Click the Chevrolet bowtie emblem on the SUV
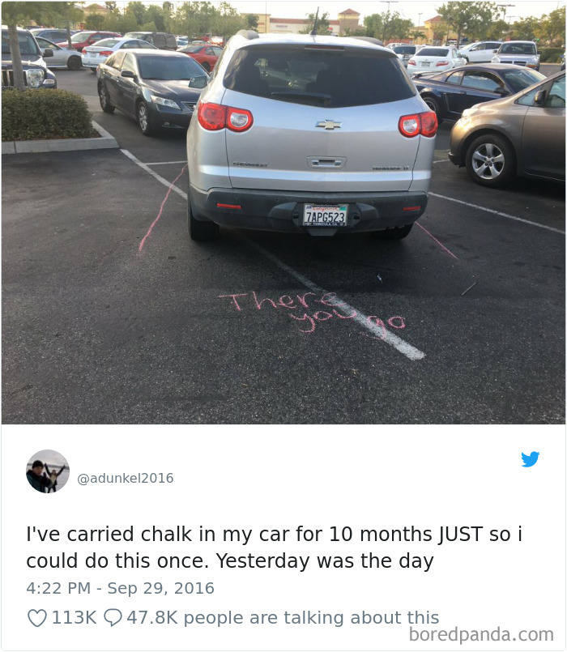Screen dimensions: 567x652 (x=328, y=125)
